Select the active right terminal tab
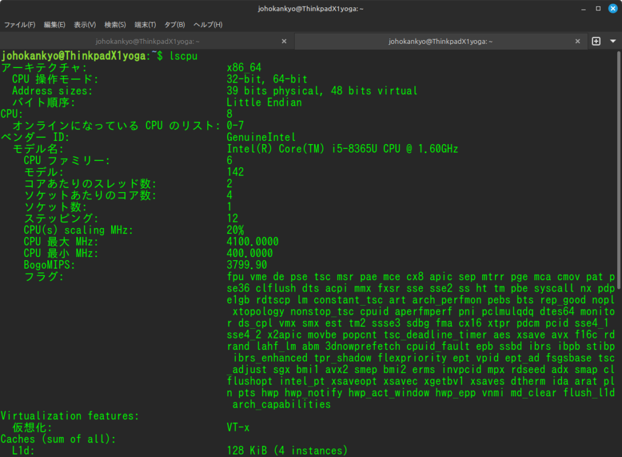The width and height of the screenshot is (622, 457). coord(440,41)
